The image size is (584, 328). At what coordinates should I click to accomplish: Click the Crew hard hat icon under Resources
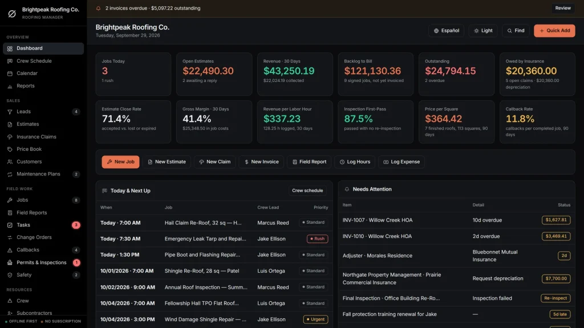[x=10, y=301]
